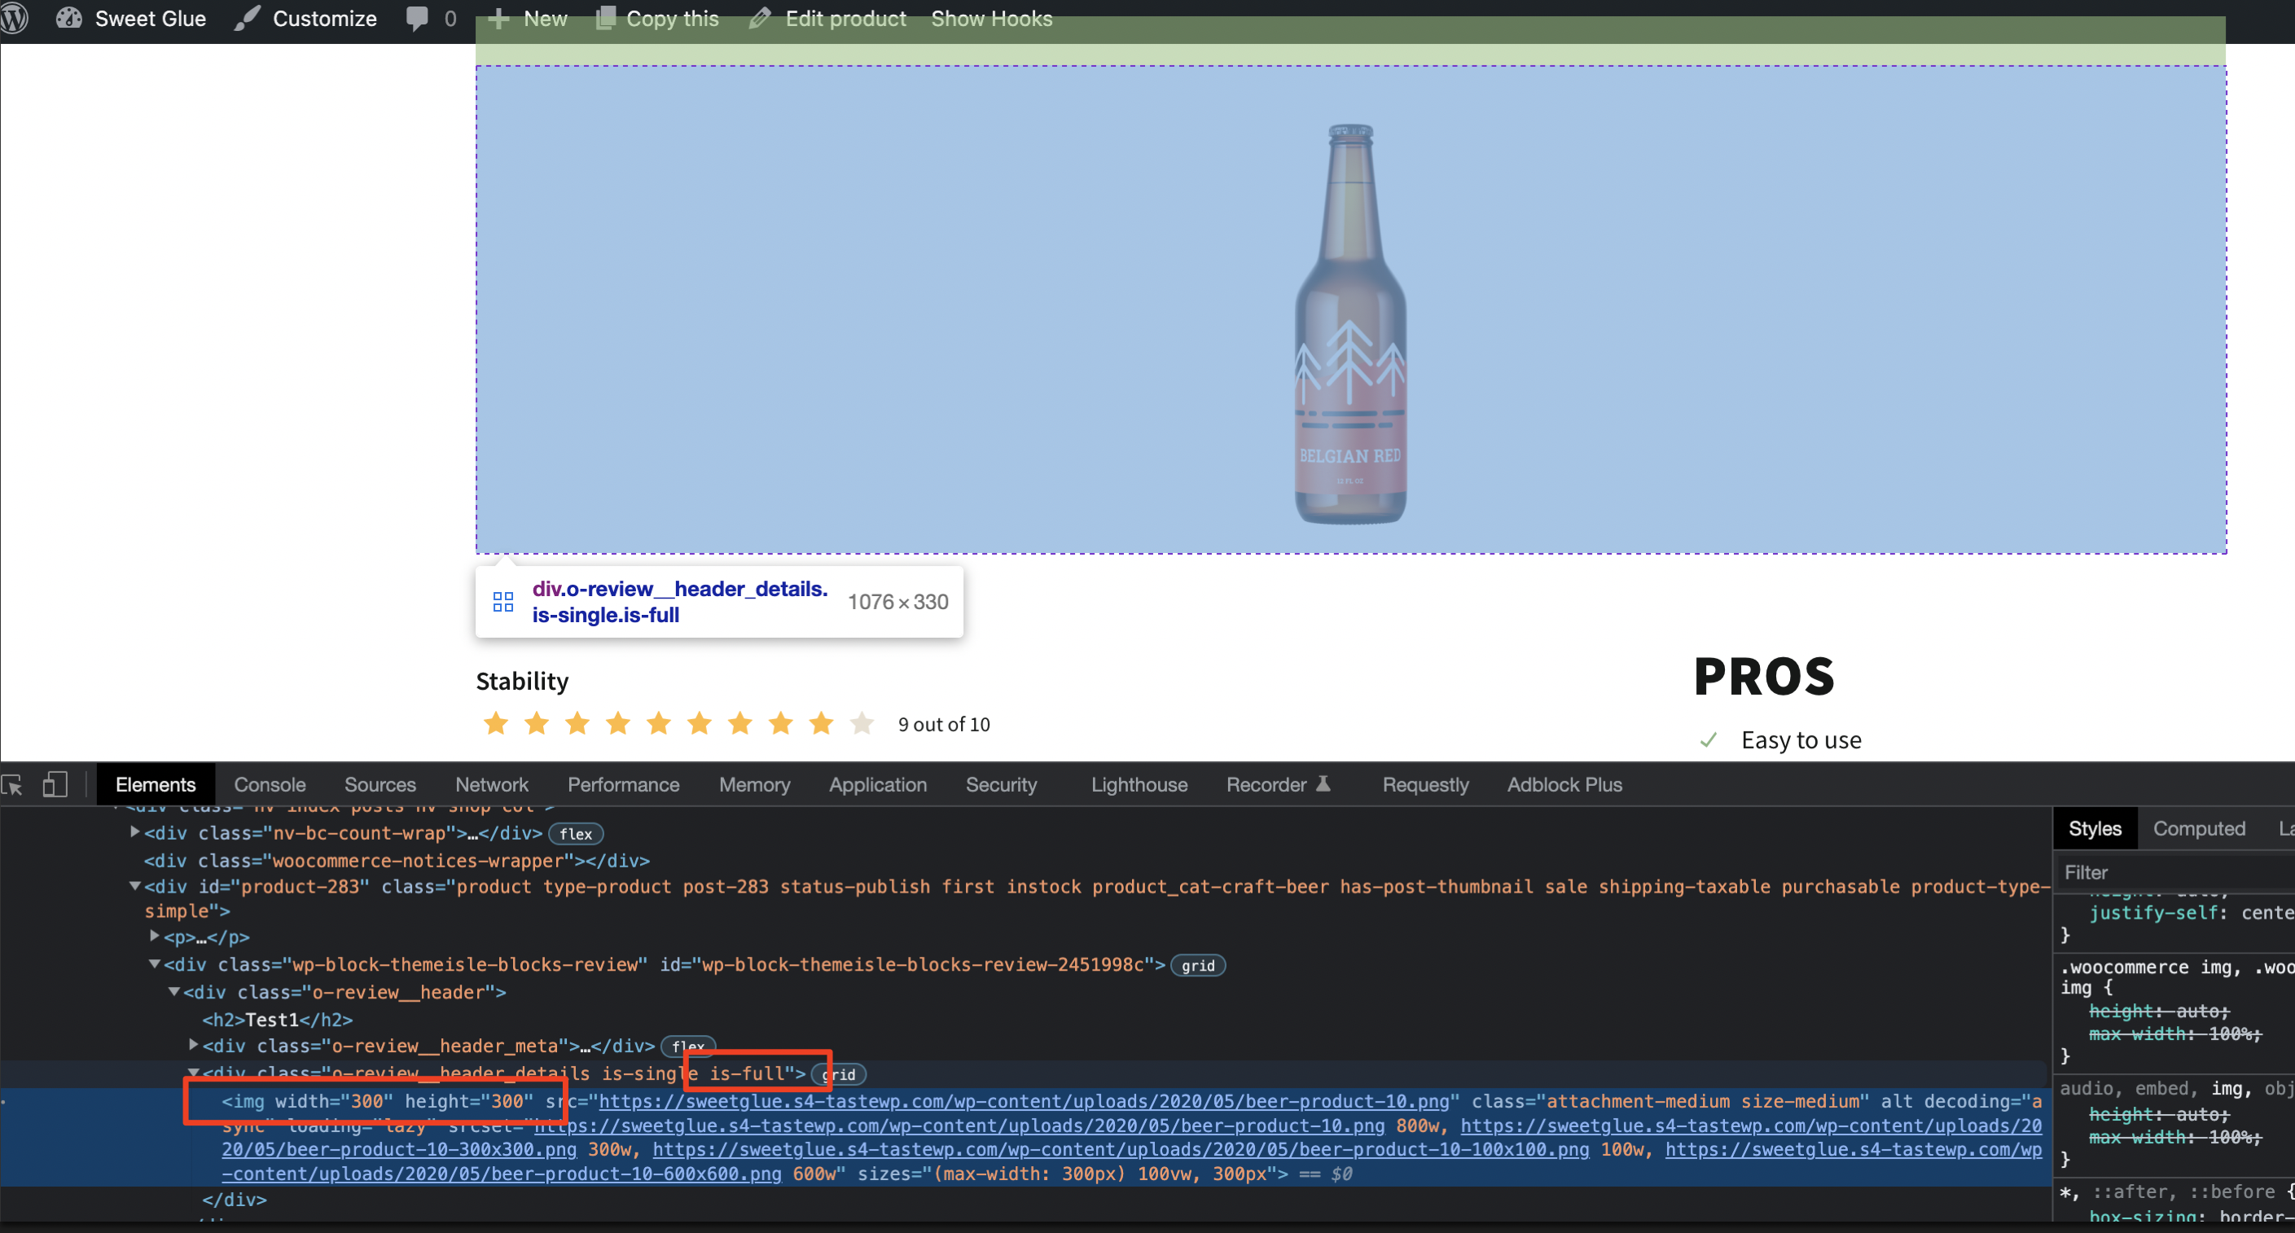Click the WordPress logo in the admin bar
The height and width of the screenshot is (1233, 2295).
click(15, 18)
